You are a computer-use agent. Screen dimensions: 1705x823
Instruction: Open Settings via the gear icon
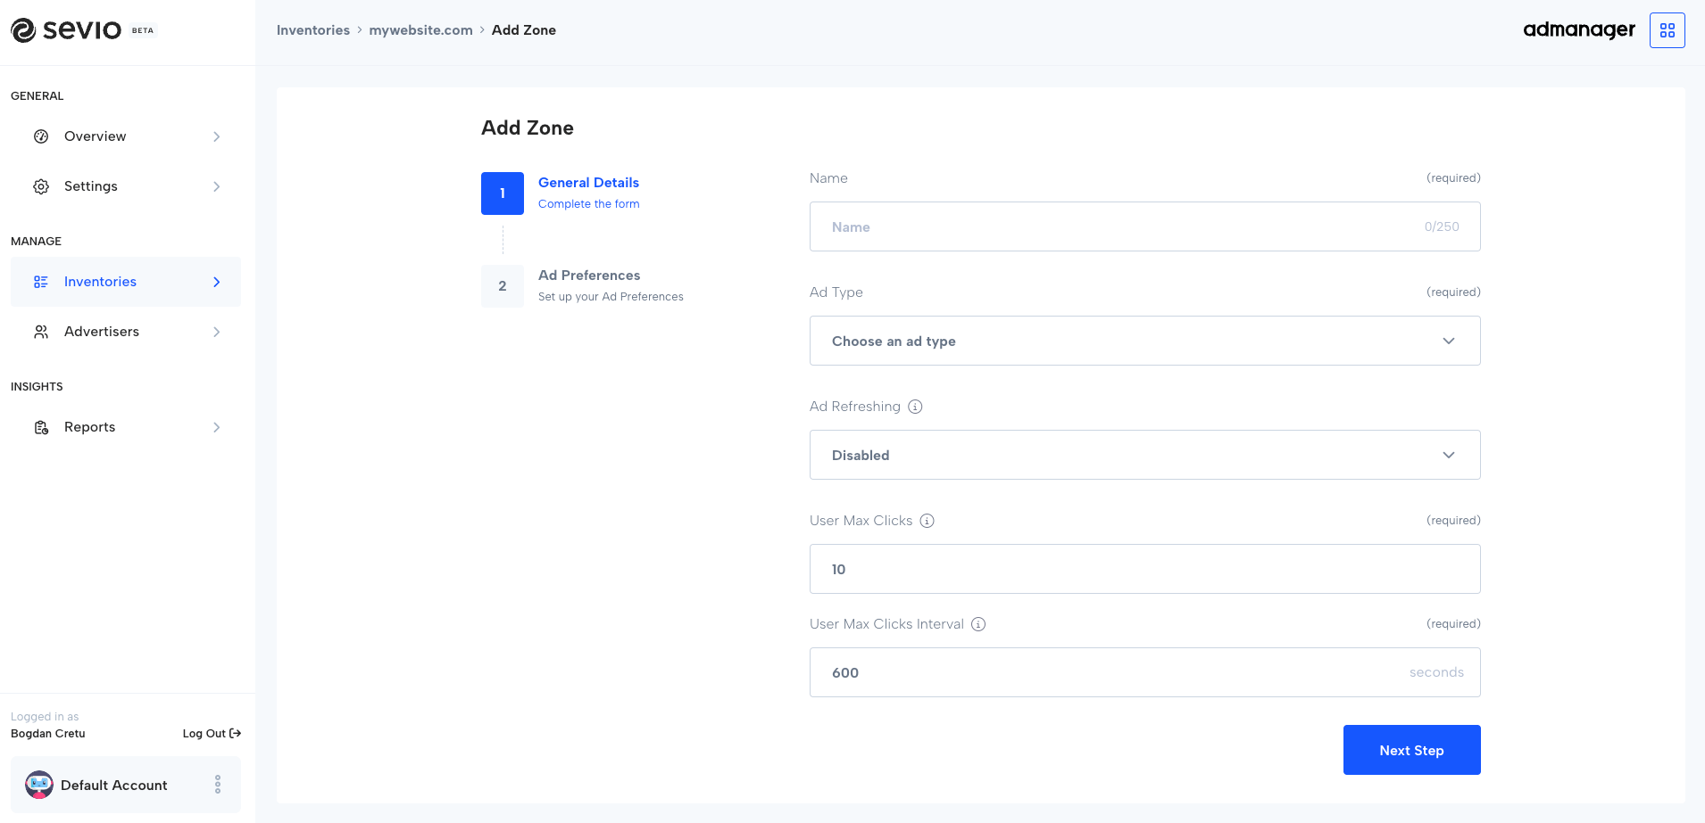[x=41, y=185]
